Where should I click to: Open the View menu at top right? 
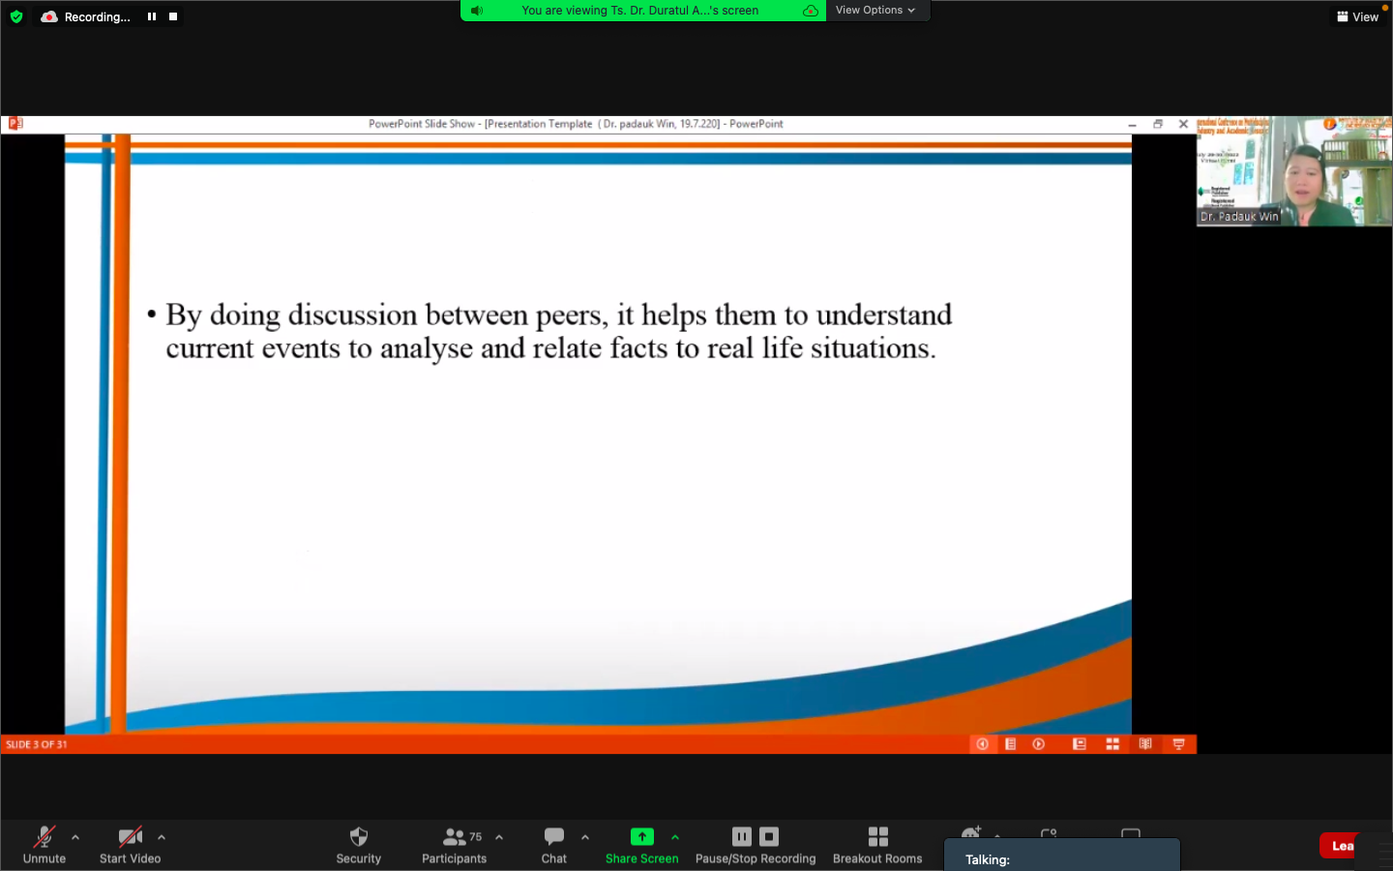(1357, 16)
